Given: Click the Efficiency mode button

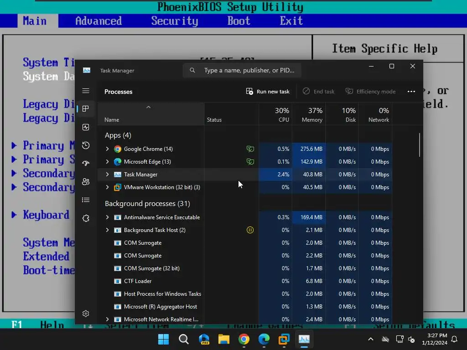Looking at the screenshot, I should 370,92.
